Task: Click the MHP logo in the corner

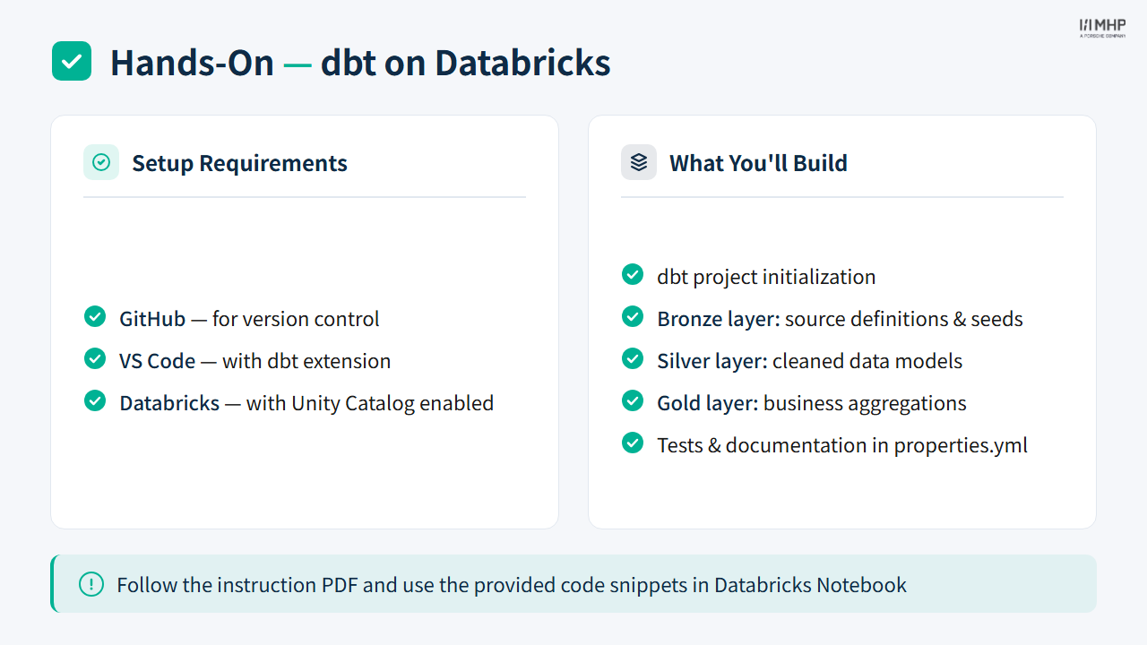Action: 1102,28
